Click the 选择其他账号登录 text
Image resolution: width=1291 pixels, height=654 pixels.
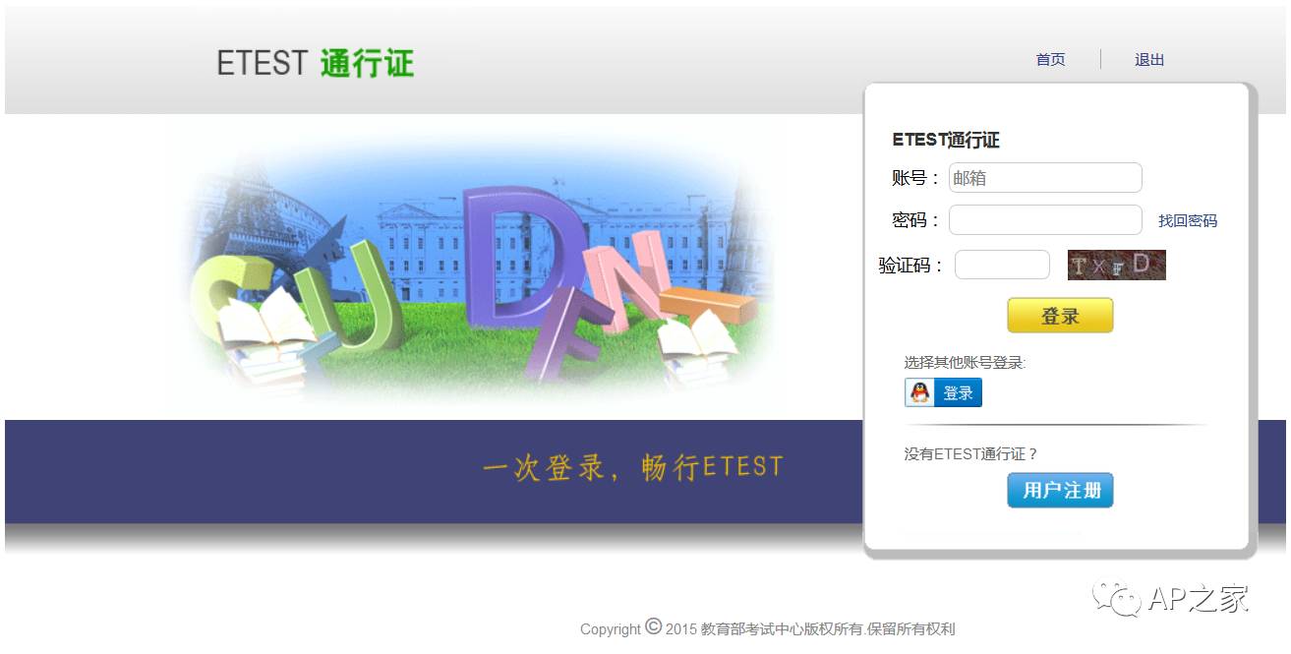(x=966, y=363)
